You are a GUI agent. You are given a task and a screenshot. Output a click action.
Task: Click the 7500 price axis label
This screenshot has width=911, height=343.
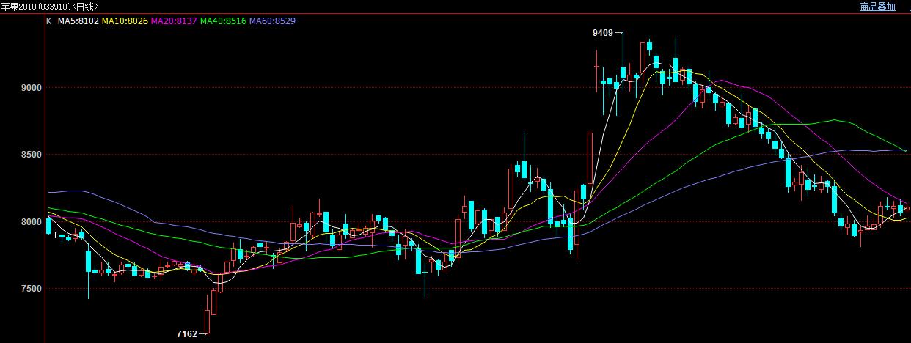point(33,289)
